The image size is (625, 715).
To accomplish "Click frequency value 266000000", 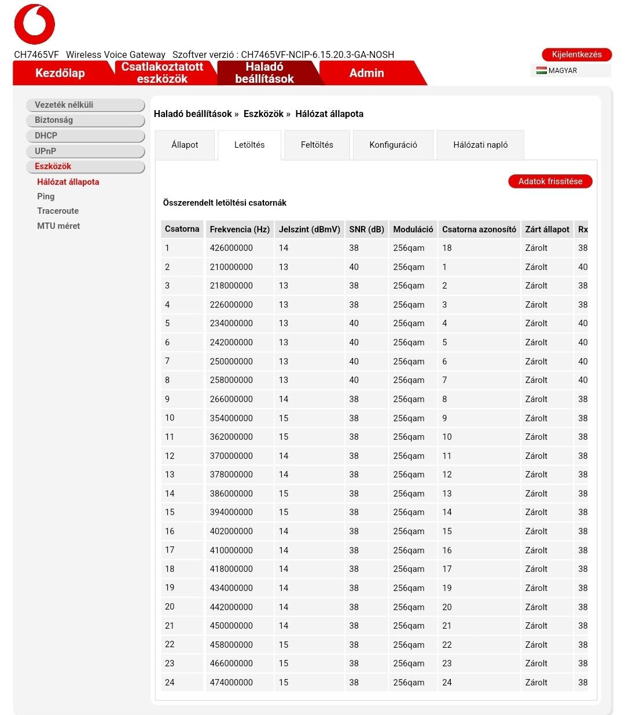I will (231, 399).
